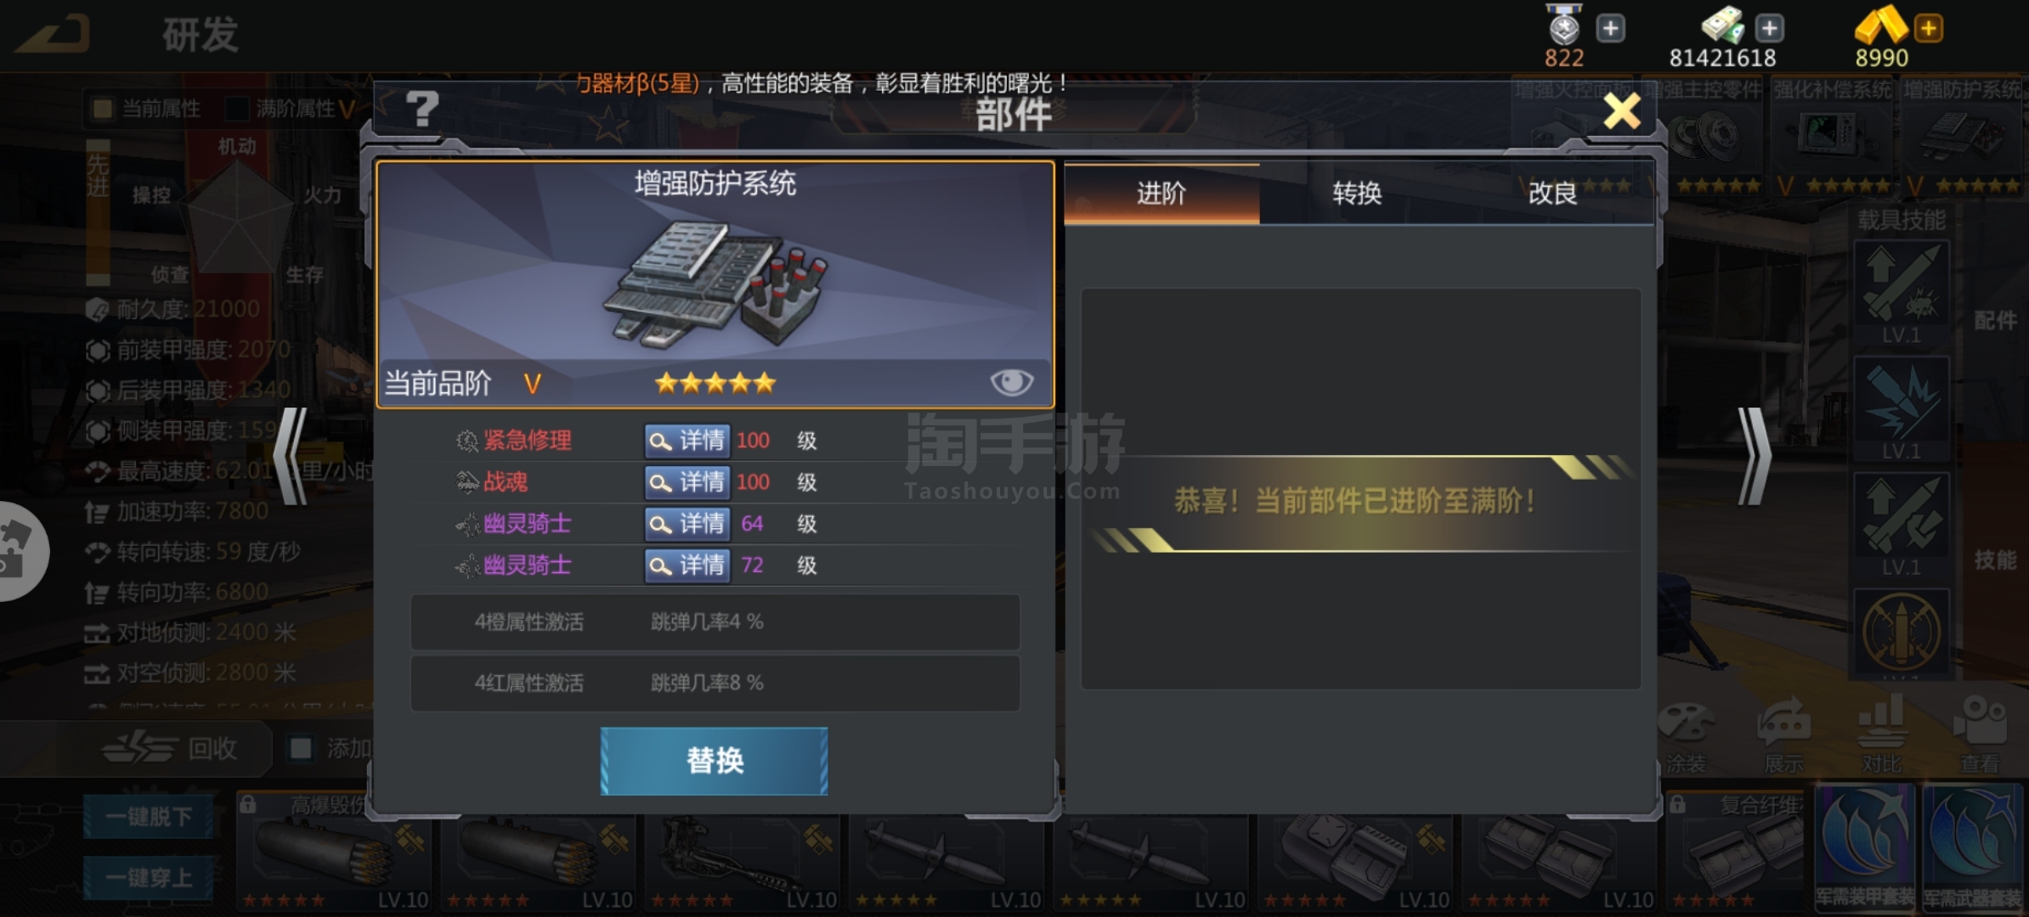Open 详情 magnifier for 紧急修理

(687, 441)
